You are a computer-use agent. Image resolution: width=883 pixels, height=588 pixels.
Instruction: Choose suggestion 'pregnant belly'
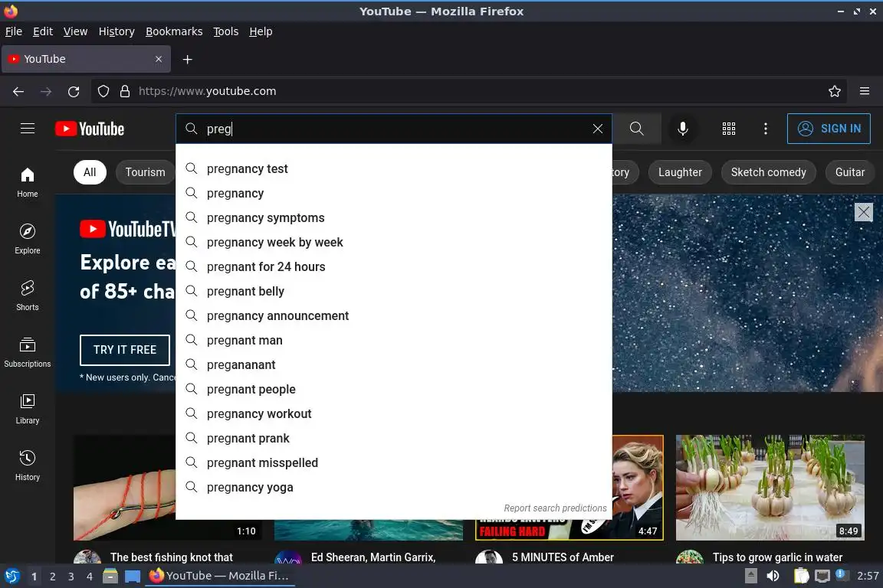click(x=394, y=292)
